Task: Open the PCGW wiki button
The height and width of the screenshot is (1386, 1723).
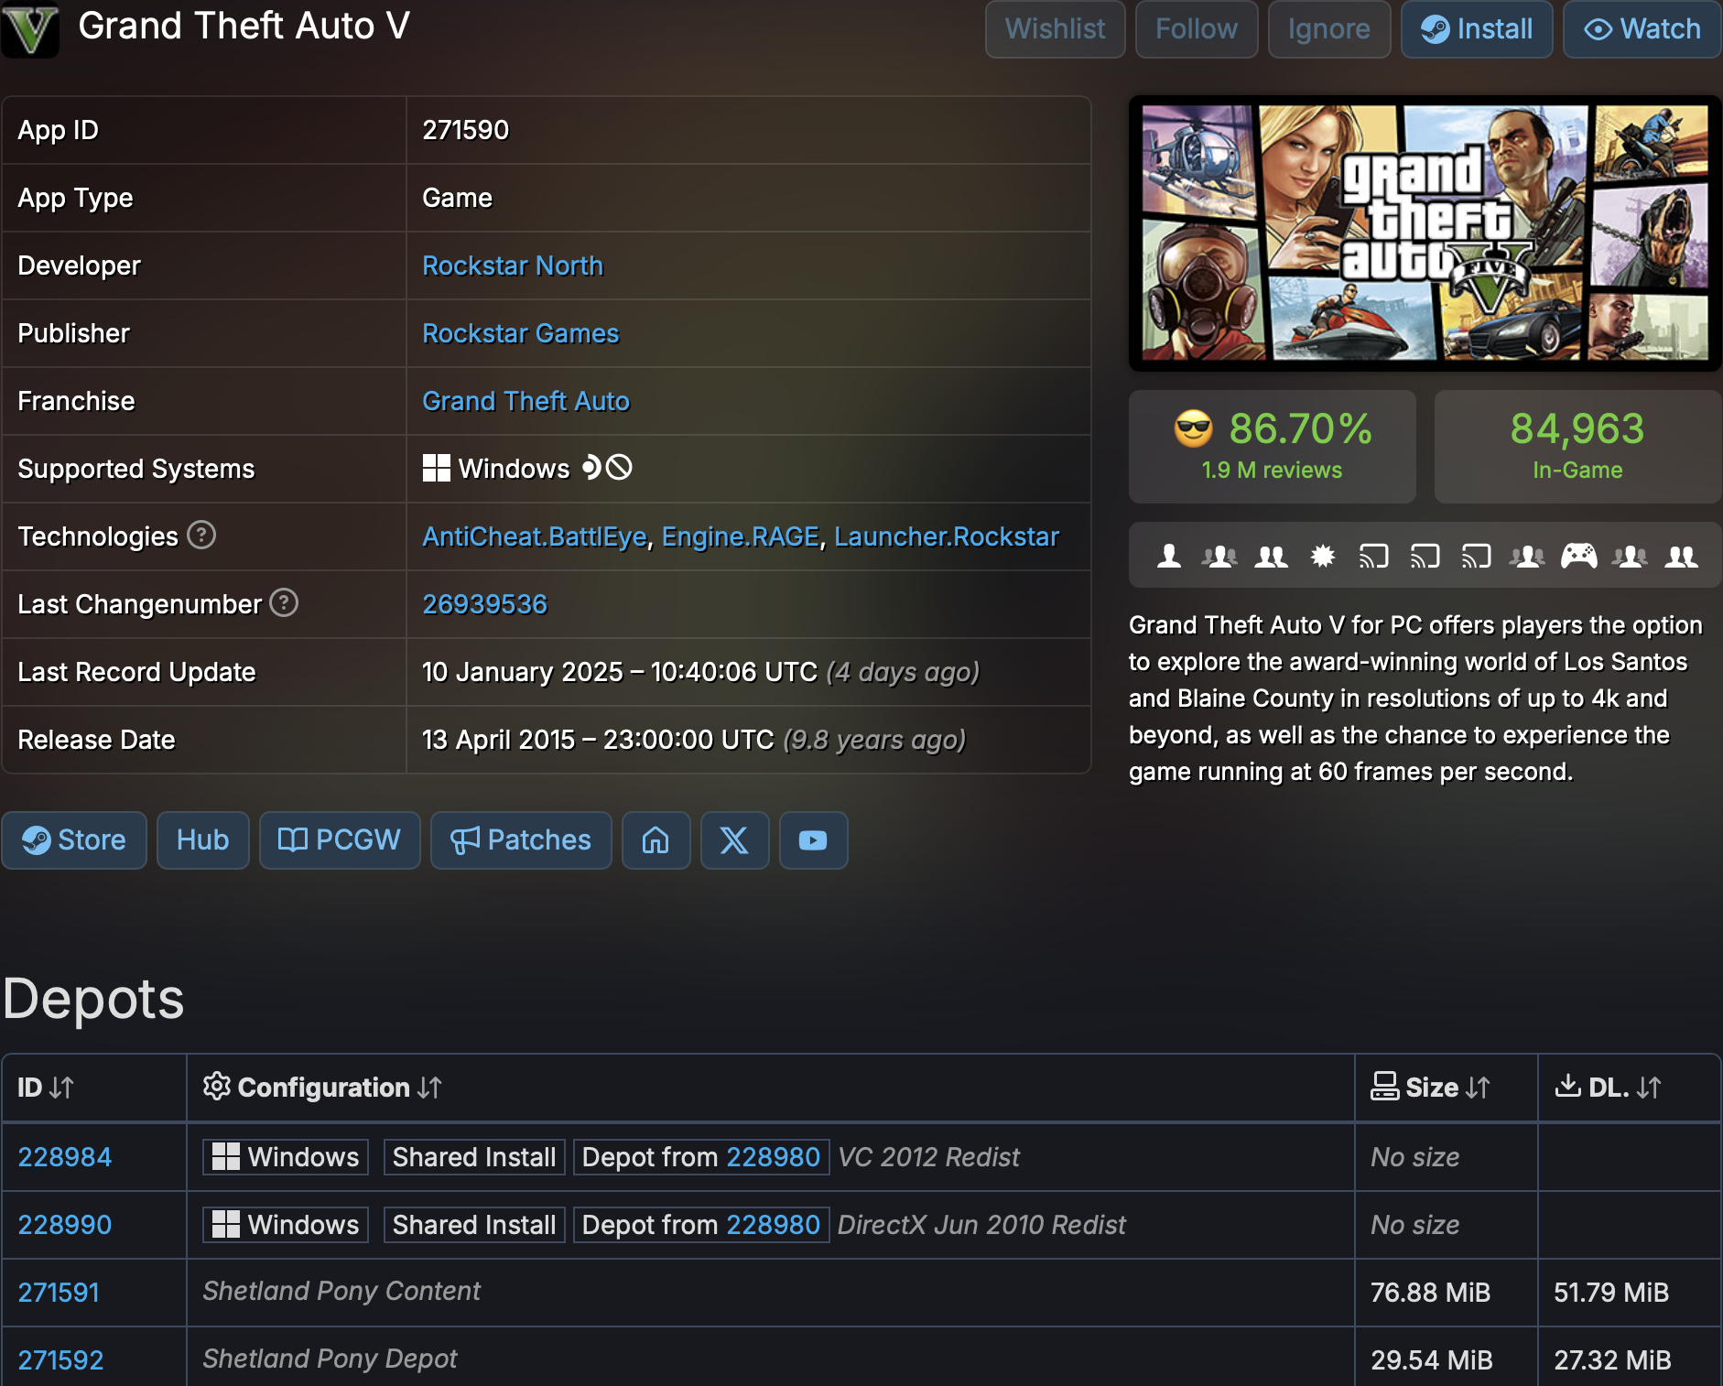Action: coord(340,840)
